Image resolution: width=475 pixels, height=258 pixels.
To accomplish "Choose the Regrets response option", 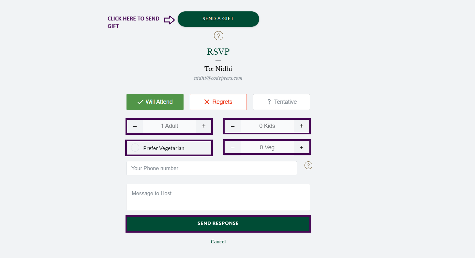I will click(218, 102).
